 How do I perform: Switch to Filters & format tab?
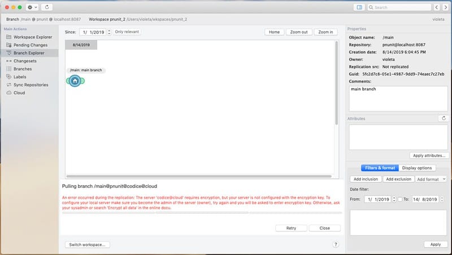[x=380, y=168]
